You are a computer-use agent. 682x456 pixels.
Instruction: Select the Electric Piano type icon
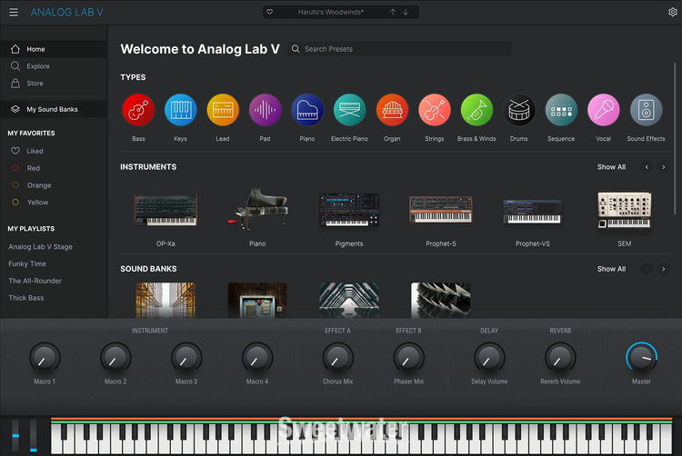pos(349,110)
